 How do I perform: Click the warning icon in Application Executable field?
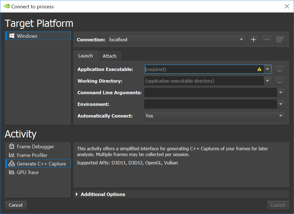(x=259, y=69)
